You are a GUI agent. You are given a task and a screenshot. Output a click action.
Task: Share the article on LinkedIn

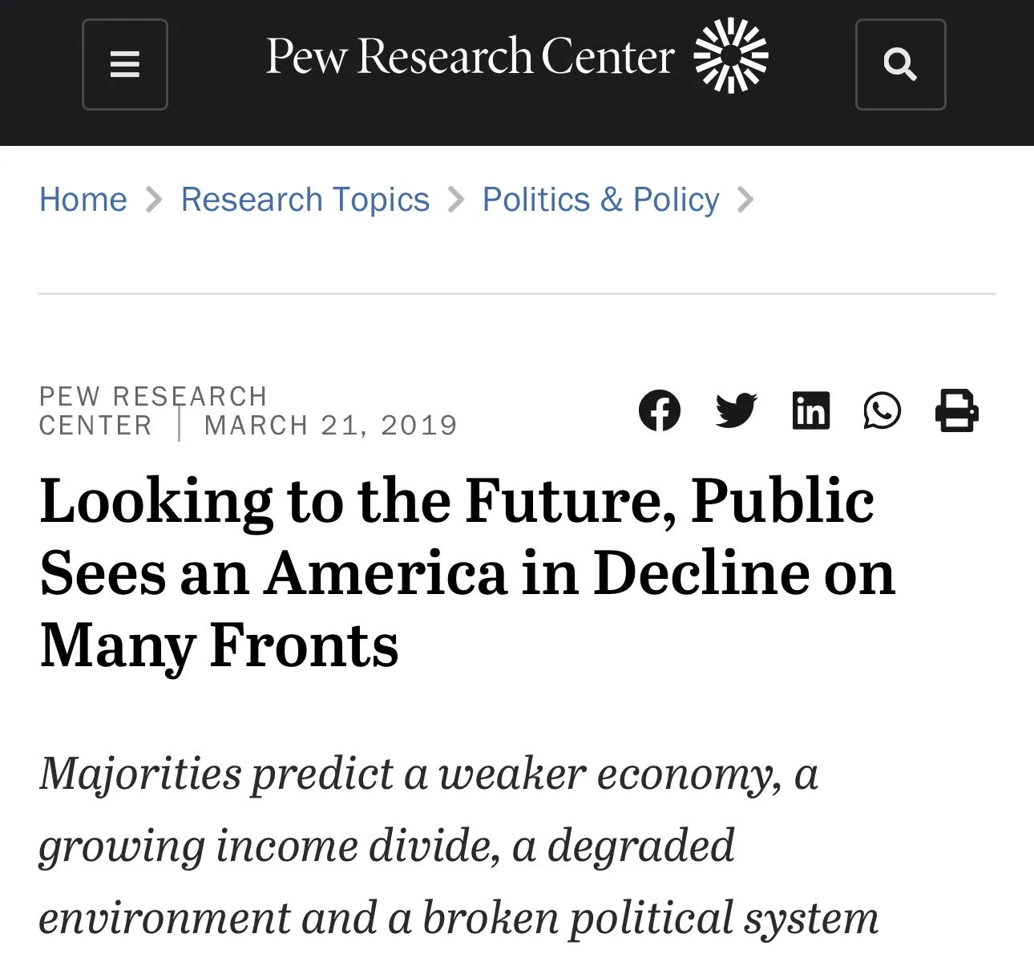[810, 410]
